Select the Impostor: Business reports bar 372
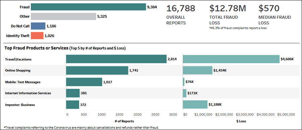Screen dimensions: 302x130 pos(72,105)
